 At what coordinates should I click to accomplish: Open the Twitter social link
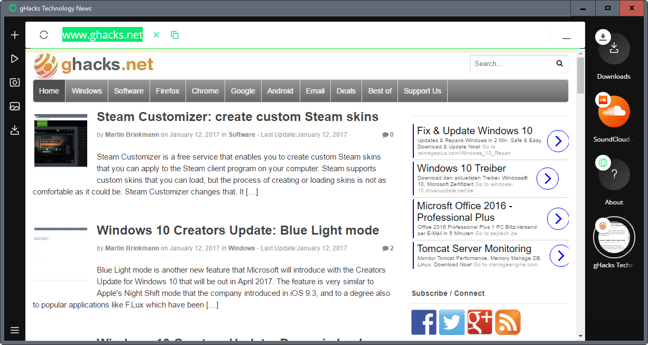[452, 322]
